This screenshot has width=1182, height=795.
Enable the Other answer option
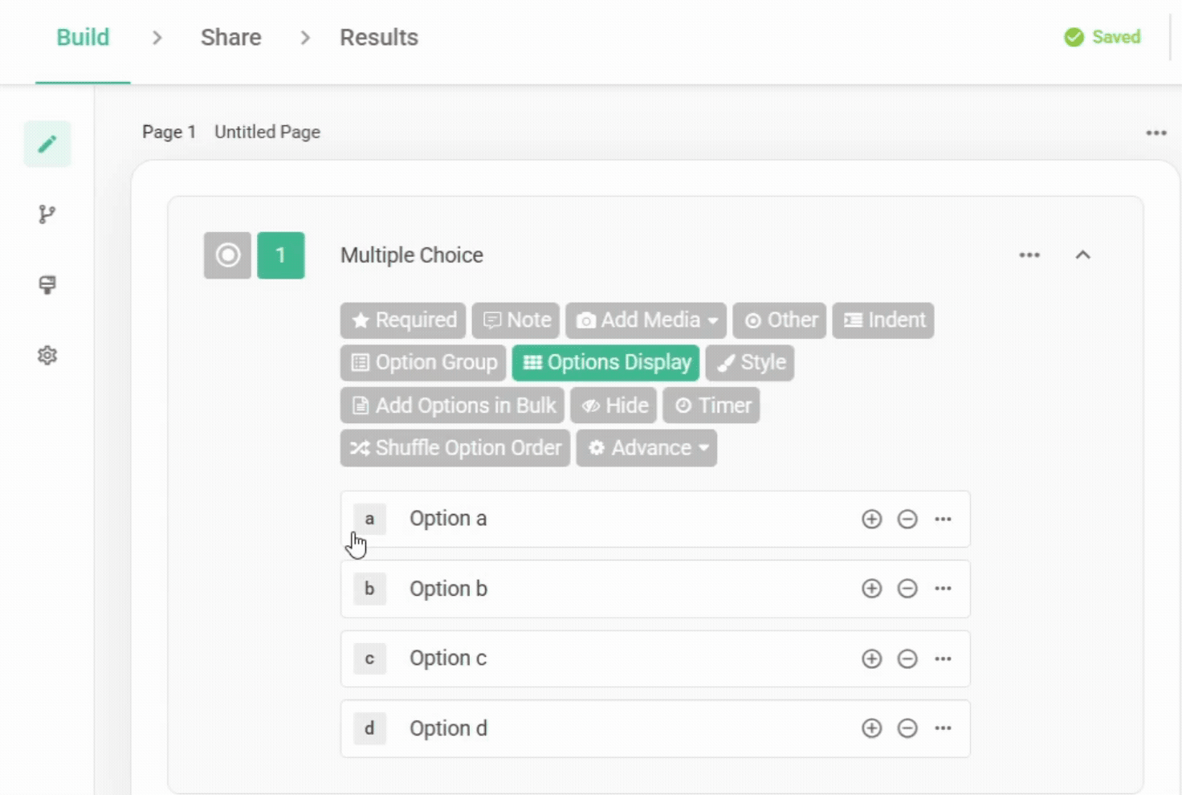click(778, 320)
